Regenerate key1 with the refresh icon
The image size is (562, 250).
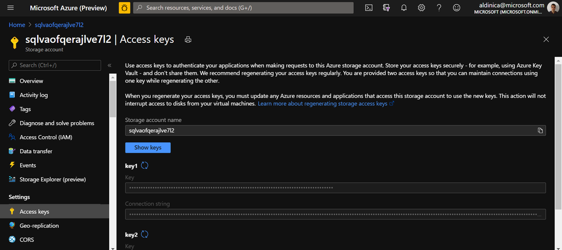pos(145,166)
